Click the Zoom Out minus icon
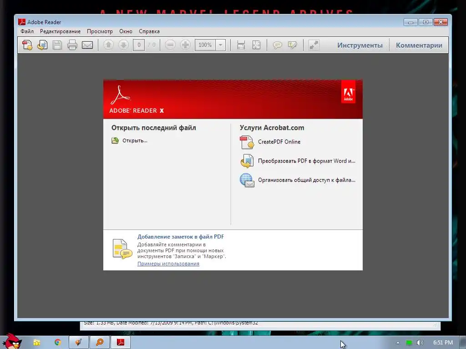The height and width of the screenshot is (349, 466). pyautogui.click(x=170, y=45)
